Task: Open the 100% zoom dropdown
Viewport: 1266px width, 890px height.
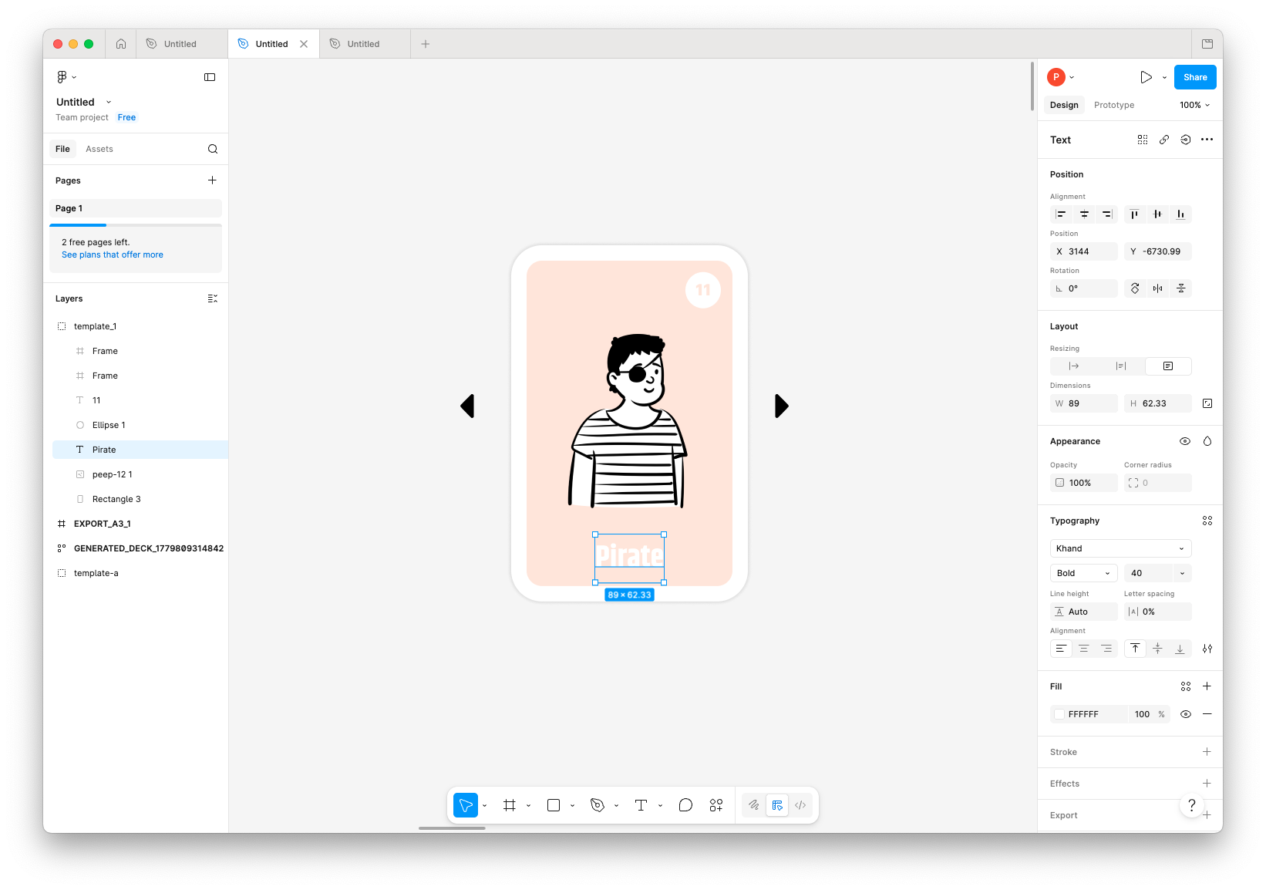Action: pos(1194,105)
